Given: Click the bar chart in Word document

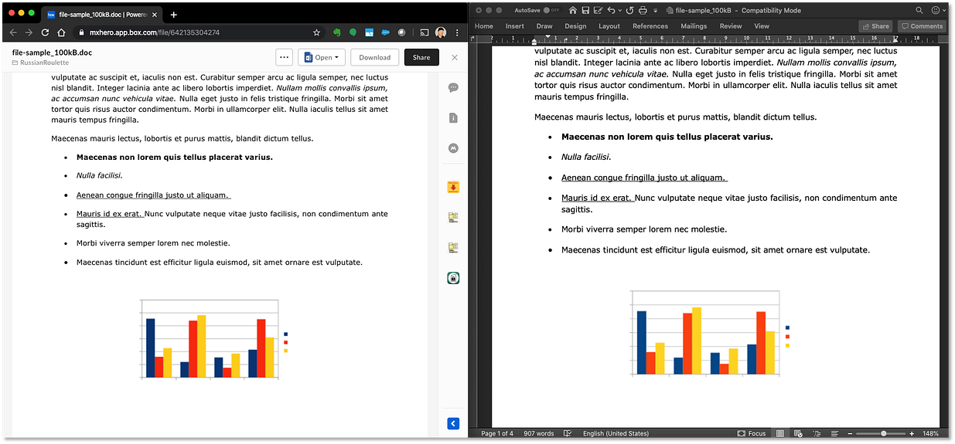Looking at the screenshot, I should 708,332.
